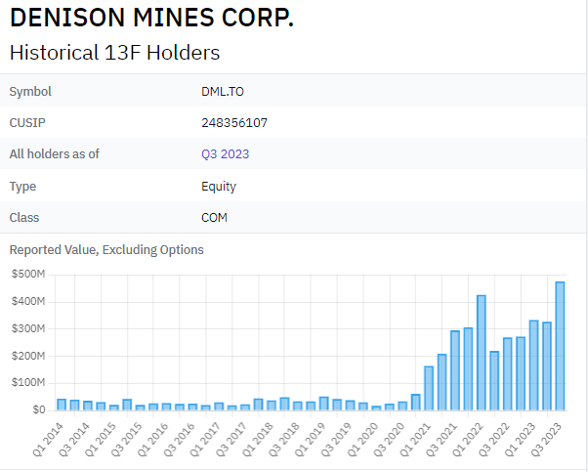588x472 pixels.
Task: Click the Q3 2022 chart bar
Action: [x=508, y=374]
